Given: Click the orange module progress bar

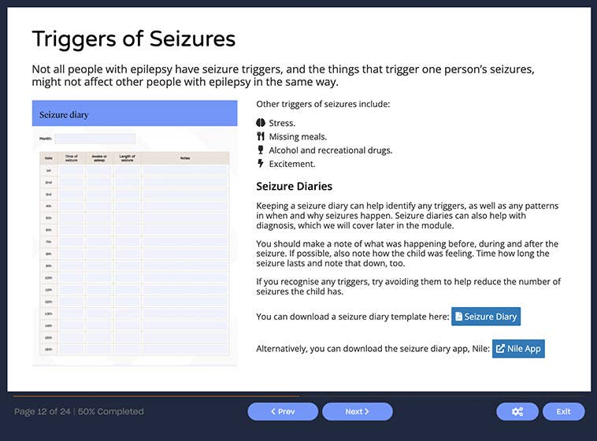Looking at the screenshot, I should (x=156, y=395).
